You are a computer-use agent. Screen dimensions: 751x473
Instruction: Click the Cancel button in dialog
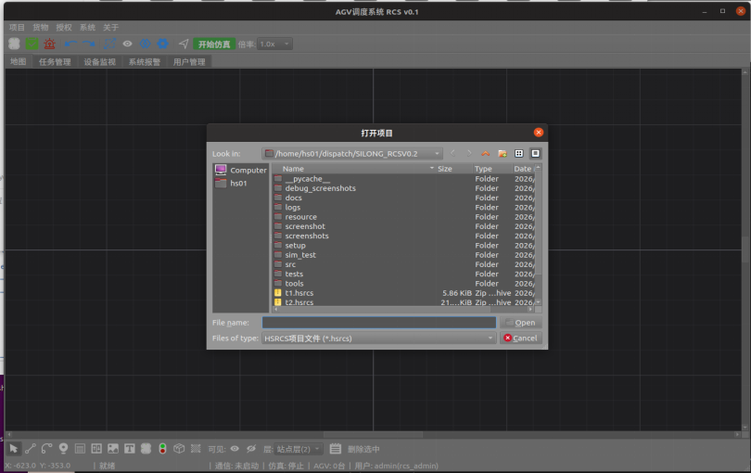point(521,338)
